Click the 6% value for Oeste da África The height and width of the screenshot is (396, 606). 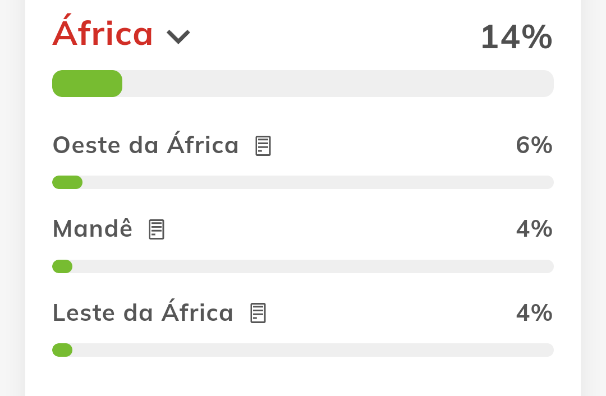click(534, 145)
